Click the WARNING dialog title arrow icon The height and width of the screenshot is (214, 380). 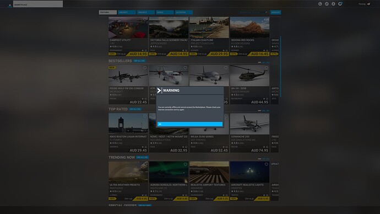[x=159, y=90]
